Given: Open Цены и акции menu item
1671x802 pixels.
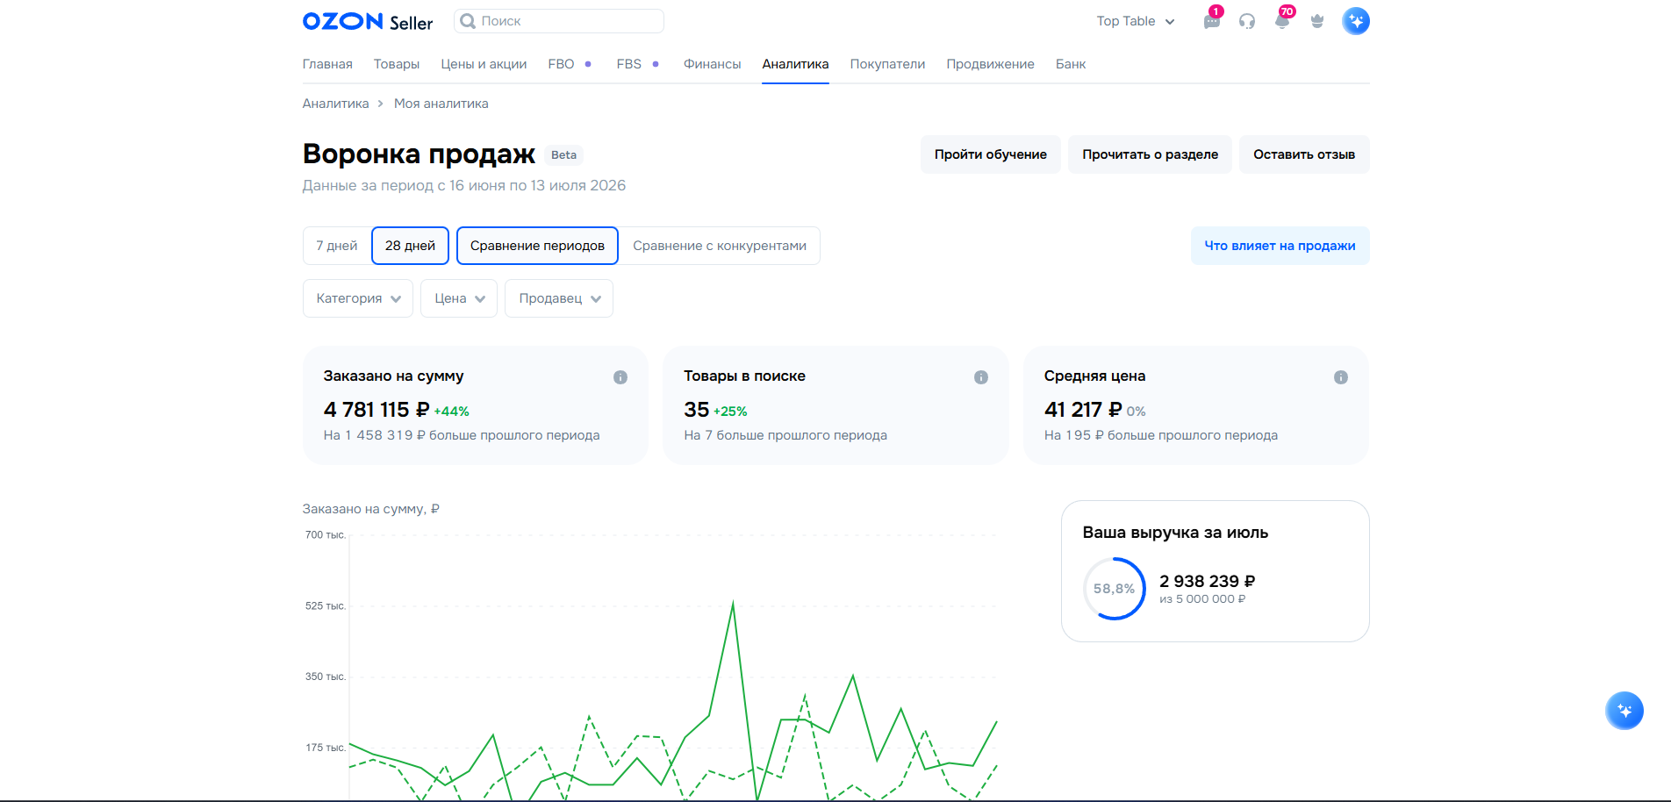Looking at the screenshot, I should coord(484,64).
